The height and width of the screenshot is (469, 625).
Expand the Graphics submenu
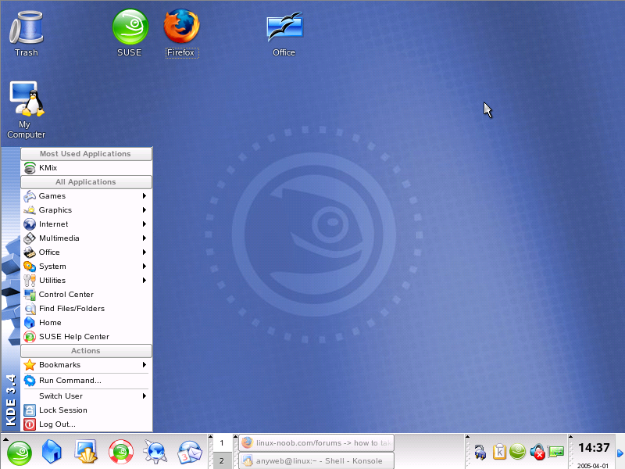tap(87, 210)
